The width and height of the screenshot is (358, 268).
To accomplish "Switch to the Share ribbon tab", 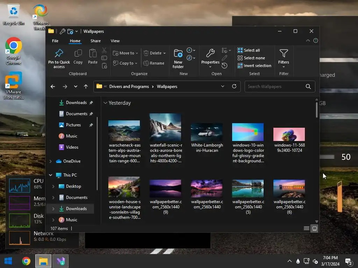I will (95, 41).
